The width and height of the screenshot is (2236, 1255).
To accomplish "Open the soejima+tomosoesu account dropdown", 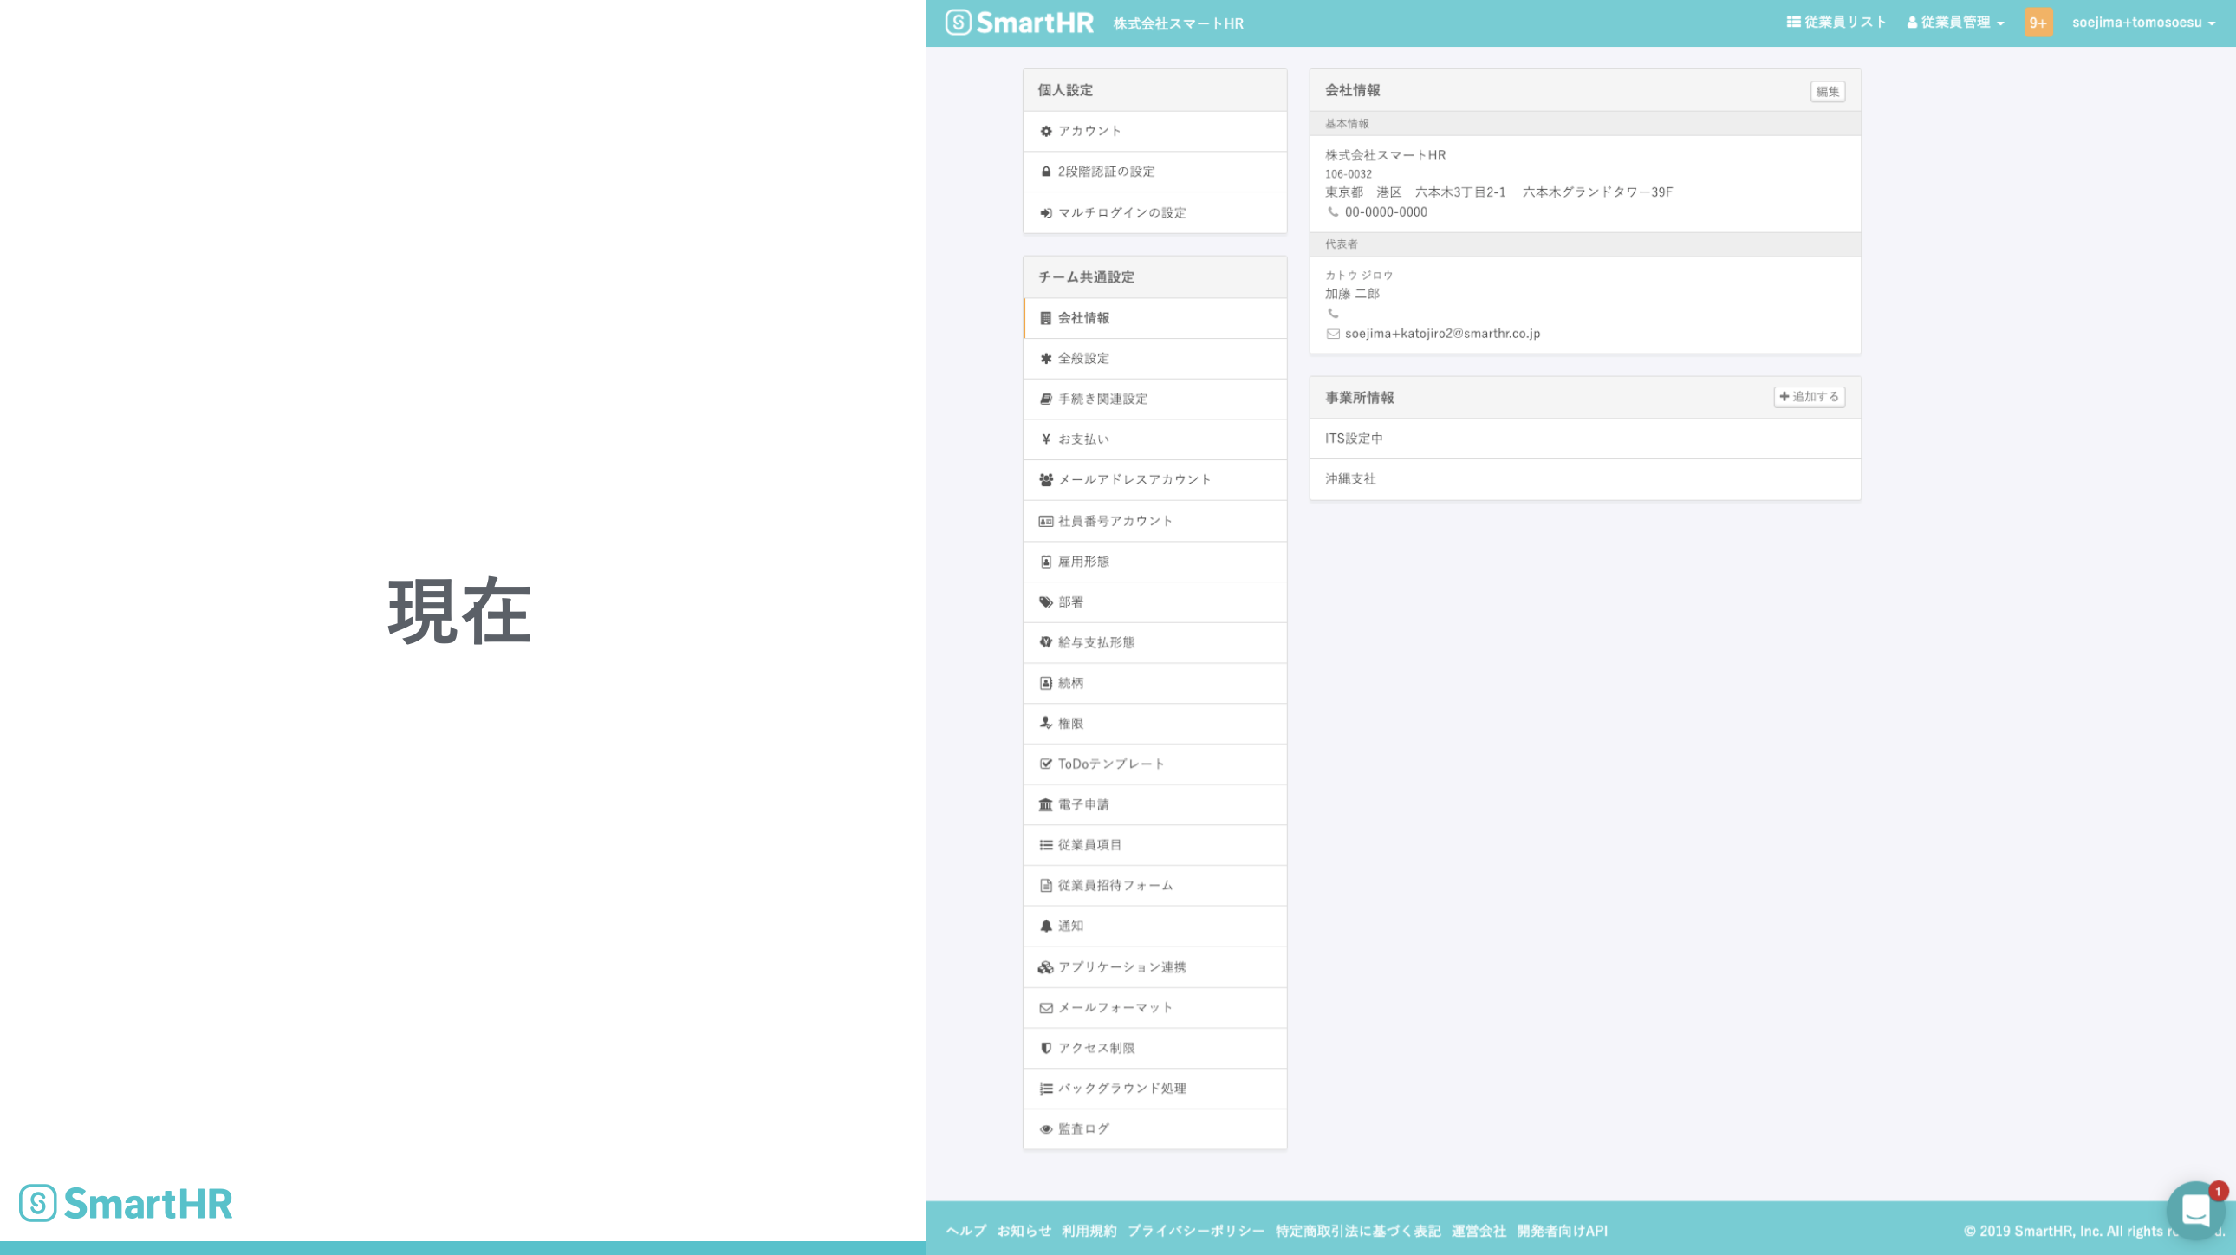I will (2142, 23).
